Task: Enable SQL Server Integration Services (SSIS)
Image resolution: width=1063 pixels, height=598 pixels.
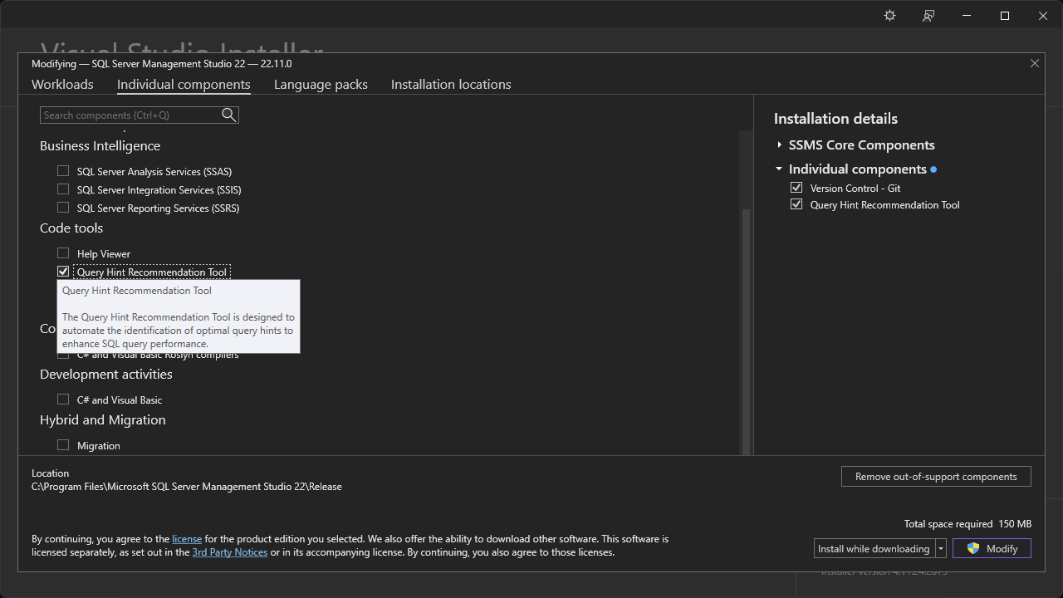Action: click(x=63, y=189)
